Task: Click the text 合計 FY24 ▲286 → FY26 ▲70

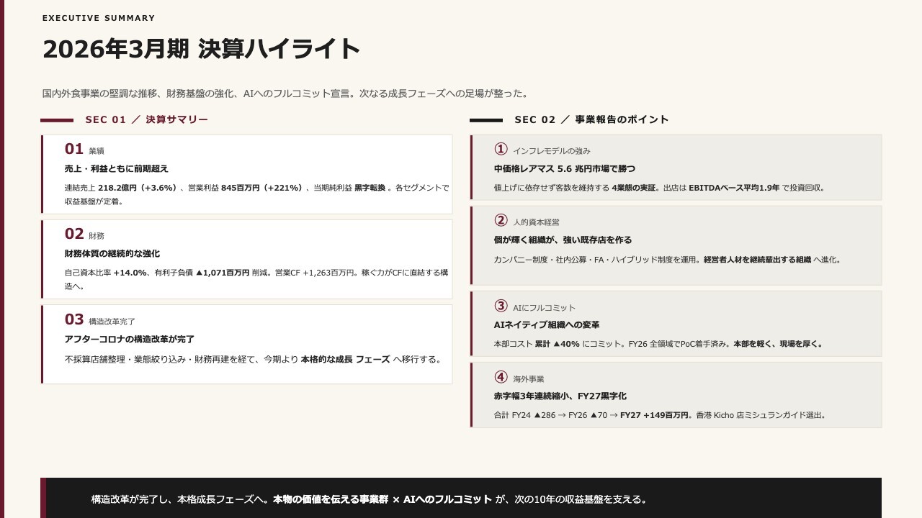Action: [x=551, y=415]
